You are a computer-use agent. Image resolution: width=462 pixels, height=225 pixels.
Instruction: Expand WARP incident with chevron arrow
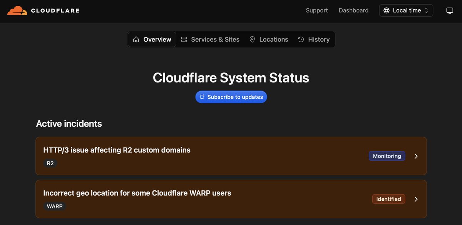pos(416,199)
